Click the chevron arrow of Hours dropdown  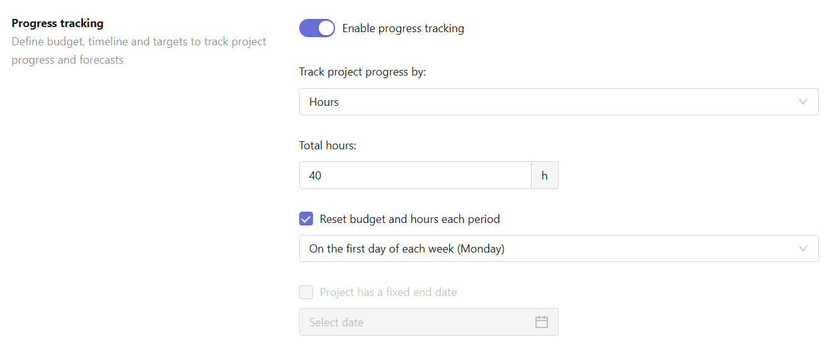click(x=803, y=102)
